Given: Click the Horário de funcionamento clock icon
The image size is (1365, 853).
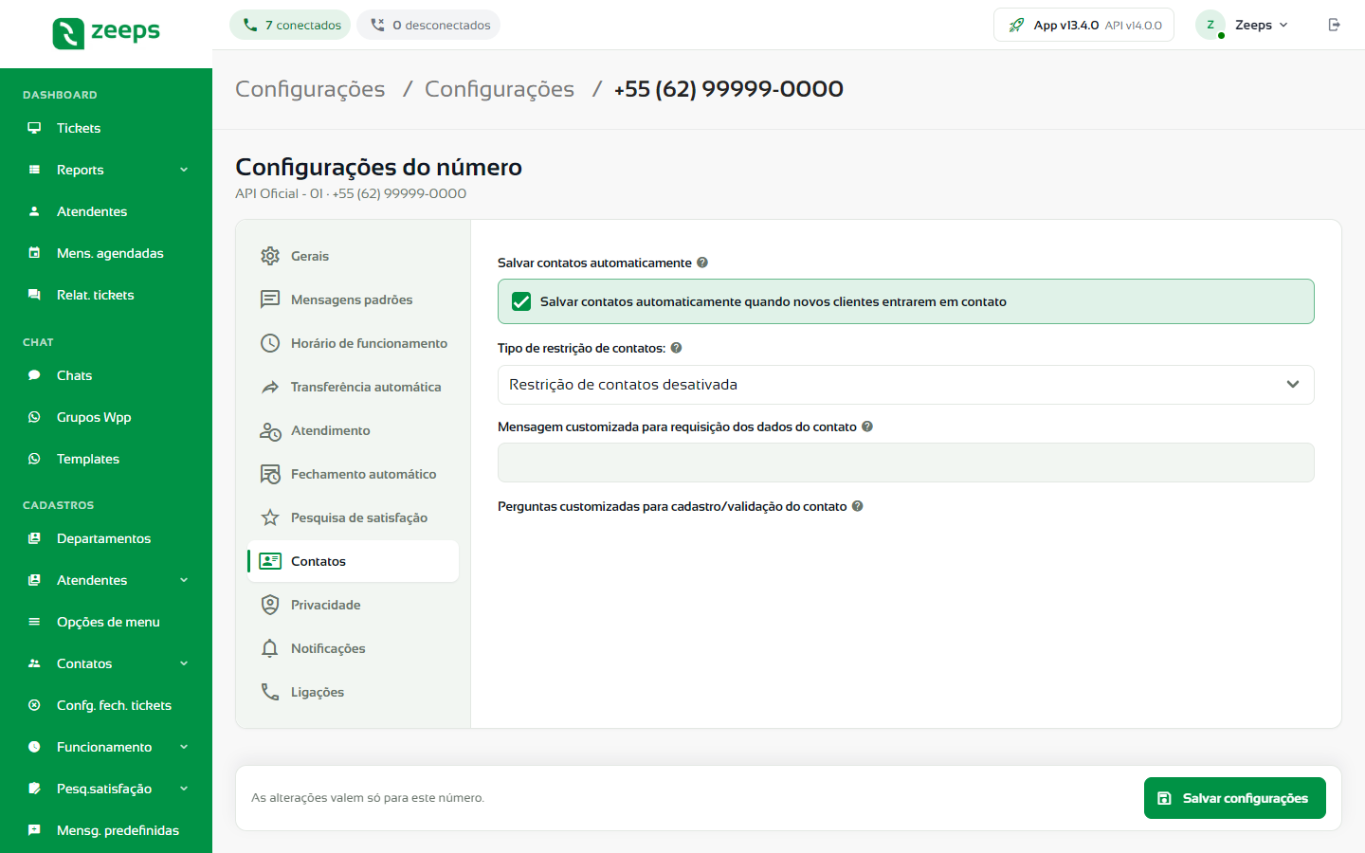Looking at the screenshot, I should tap(270, 343).
